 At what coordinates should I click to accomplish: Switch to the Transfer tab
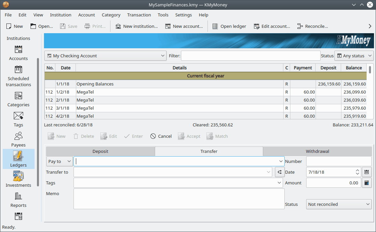pos(209,151)
